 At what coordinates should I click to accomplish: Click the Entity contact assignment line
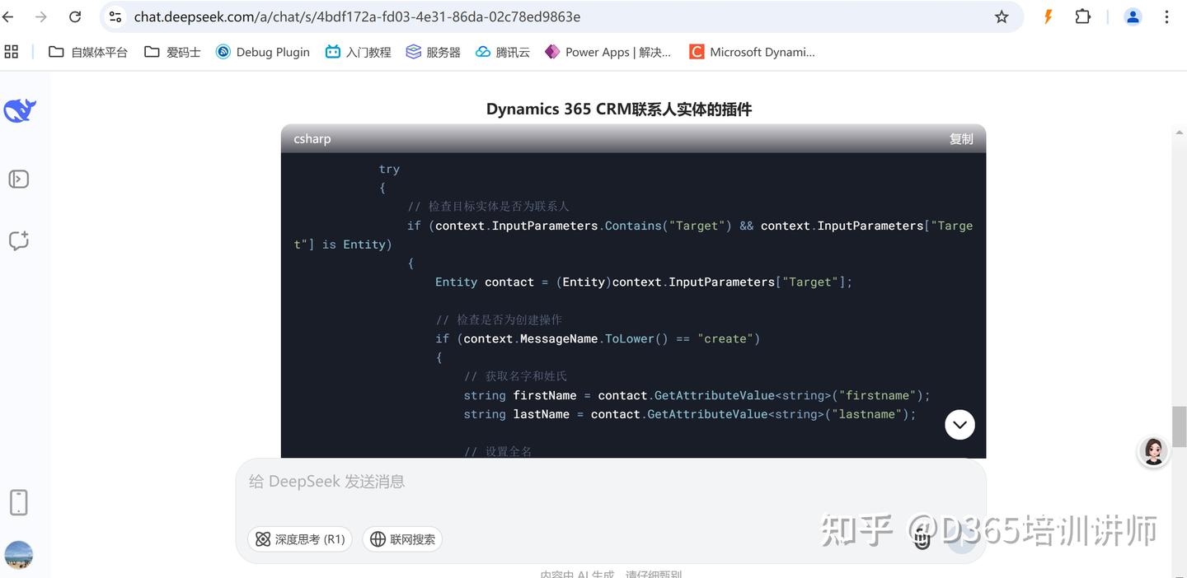pyautogui.click(x=644, y=282)
